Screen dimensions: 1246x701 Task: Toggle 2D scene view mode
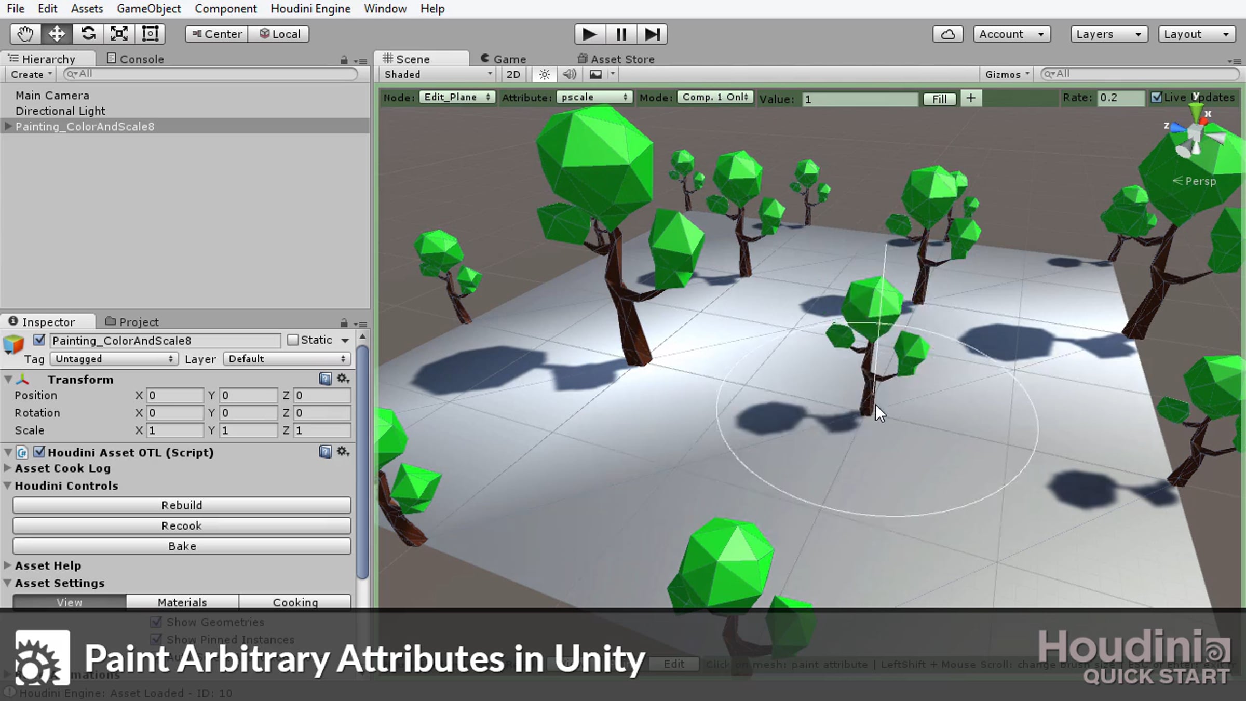click(x=513, y=74)
